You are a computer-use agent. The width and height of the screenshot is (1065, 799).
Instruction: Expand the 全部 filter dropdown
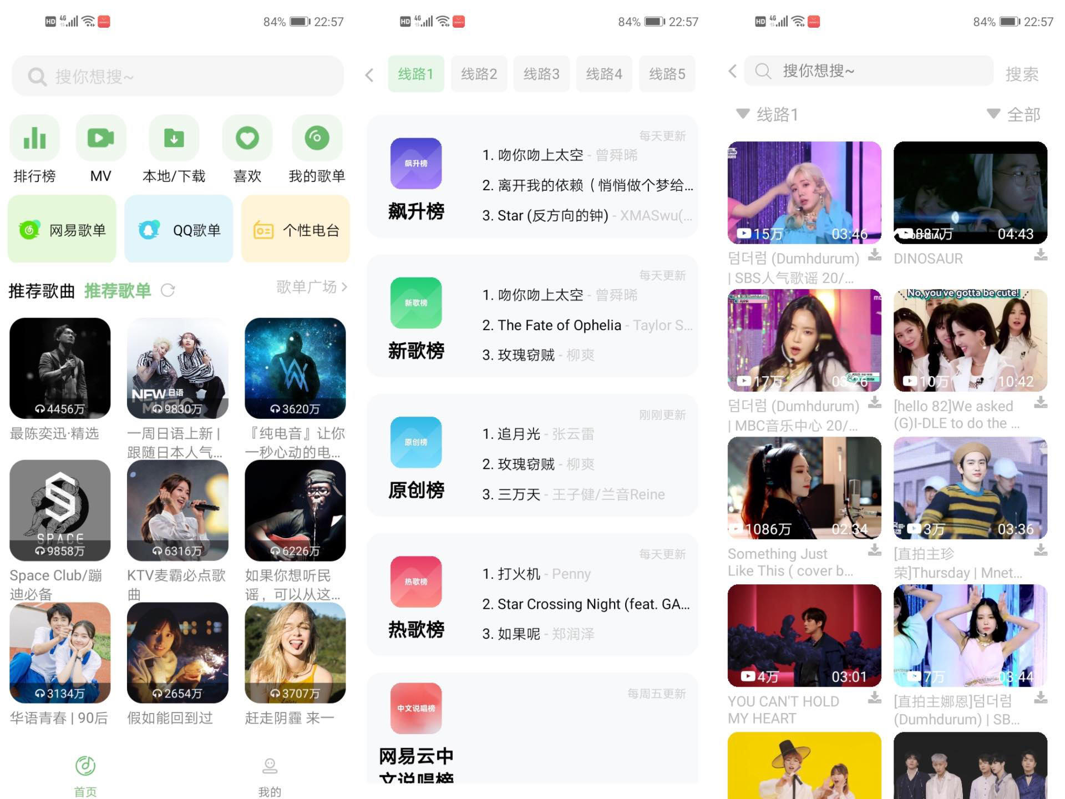point(1013,114)
